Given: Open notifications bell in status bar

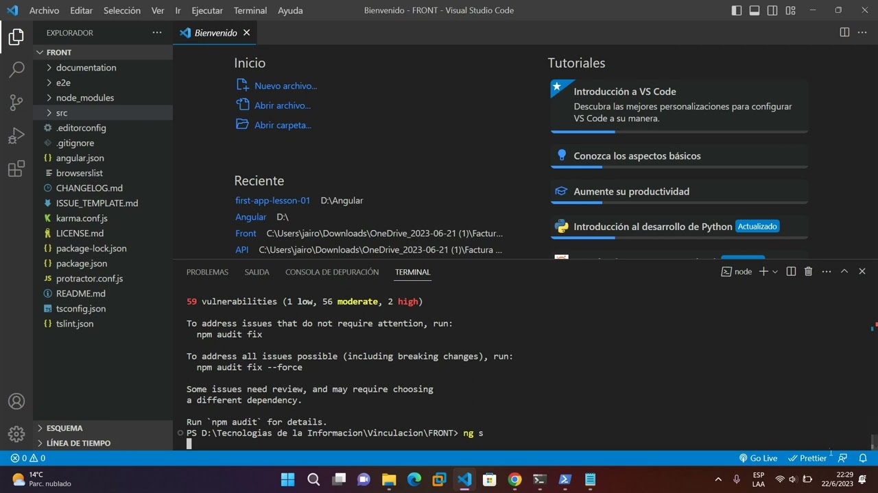Looking at the screenshot, I should [864, 458].
